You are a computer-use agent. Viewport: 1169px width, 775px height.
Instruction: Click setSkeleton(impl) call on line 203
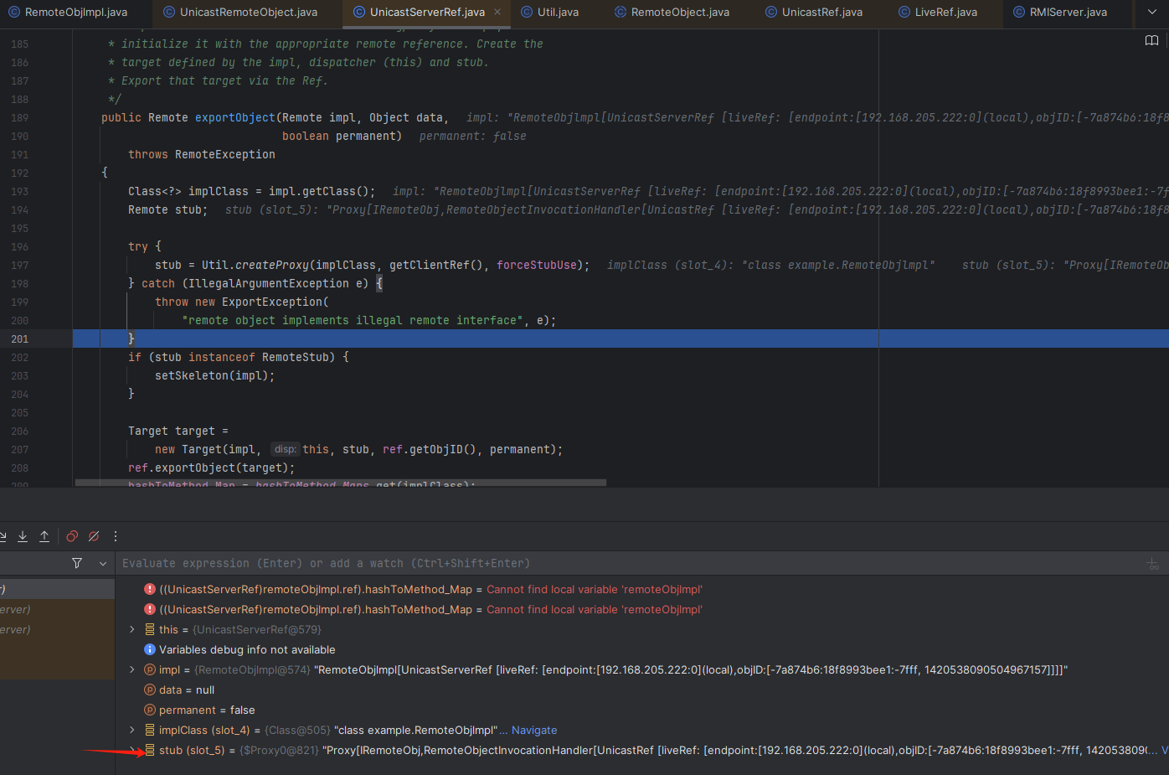coord(212,375)
